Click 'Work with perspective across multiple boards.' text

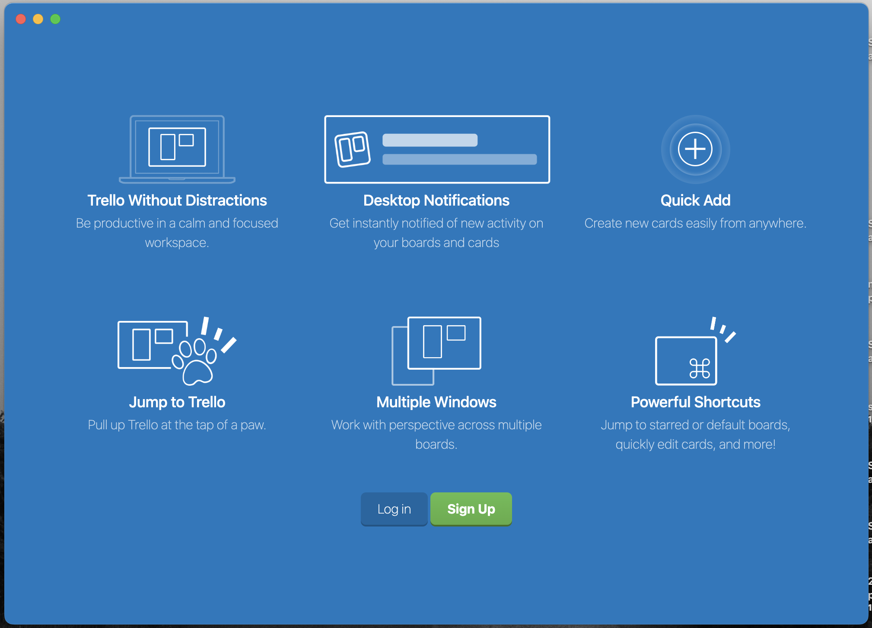436,435
